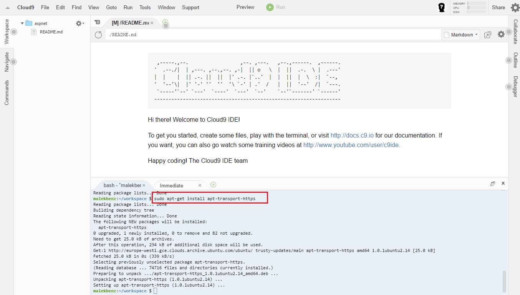Open the Find menu
Screen dimensions: 520x295
coord(76,7)
